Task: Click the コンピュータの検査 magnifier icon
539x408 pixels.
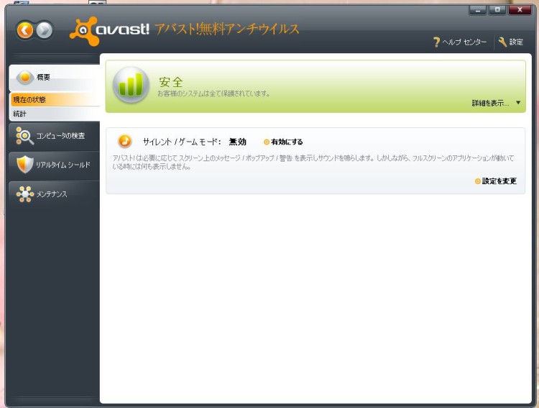Action: [24, 136]
